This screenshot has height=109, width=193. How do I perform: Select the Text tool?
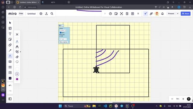[x=10, y=34]
